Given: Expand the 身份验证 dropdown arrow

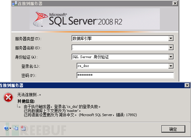Looking at the screenshot, I should click(x=171, y=57).
